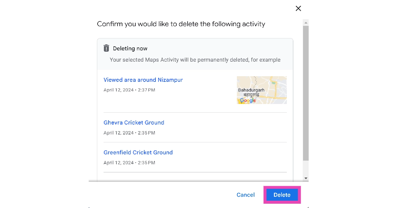Click the timestamp under Ghevra Cricket Ground
This screenshot has height=208, width=397.
129,133
